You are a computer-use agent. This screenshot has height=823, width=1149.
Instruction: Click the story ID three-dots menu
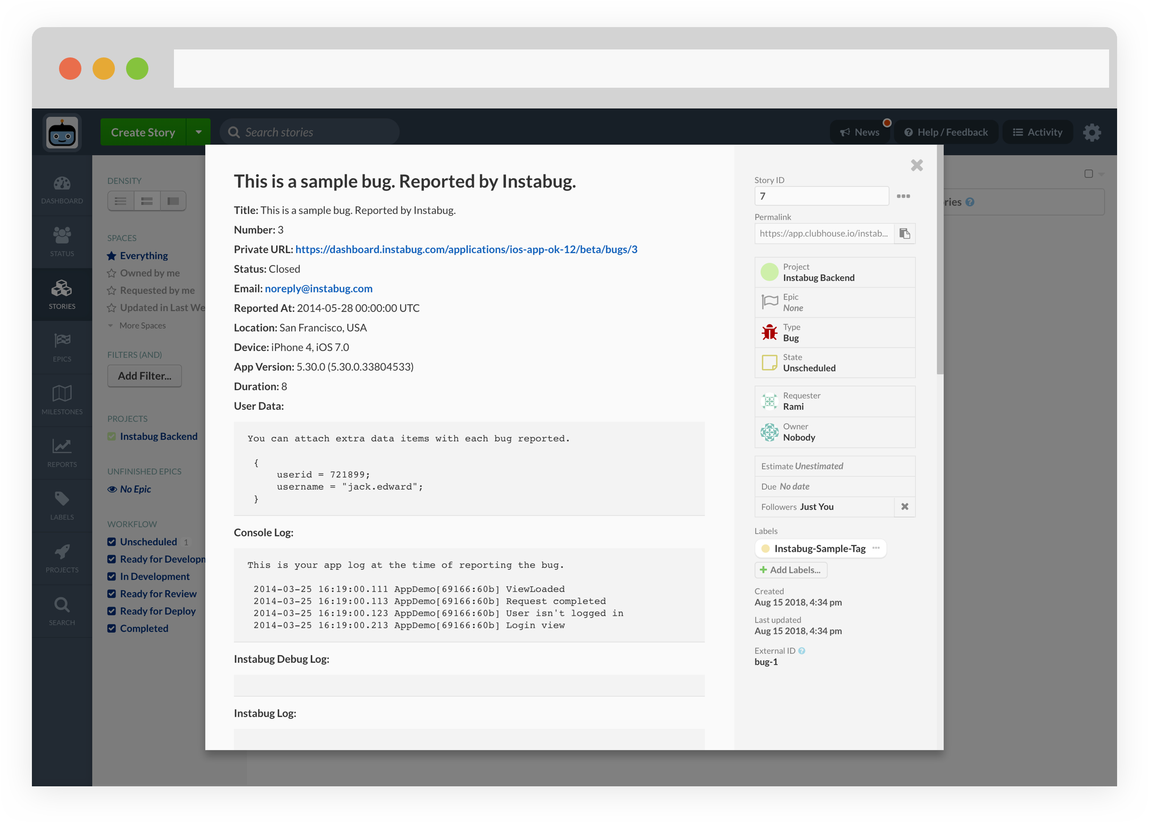tap(903, 196)
